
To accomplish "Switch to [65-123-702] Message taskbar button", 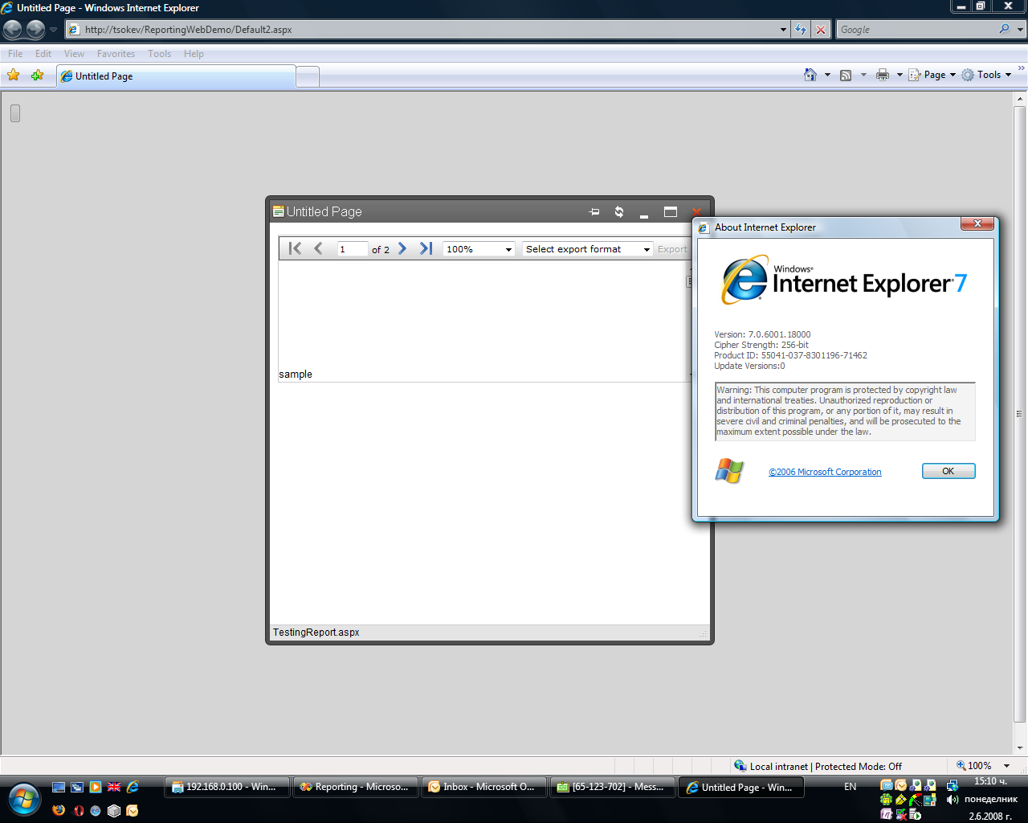I will click(613, 787).
